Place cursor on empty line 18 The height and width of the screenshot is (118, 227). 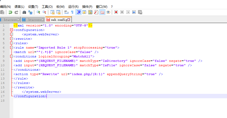[120, 101]
